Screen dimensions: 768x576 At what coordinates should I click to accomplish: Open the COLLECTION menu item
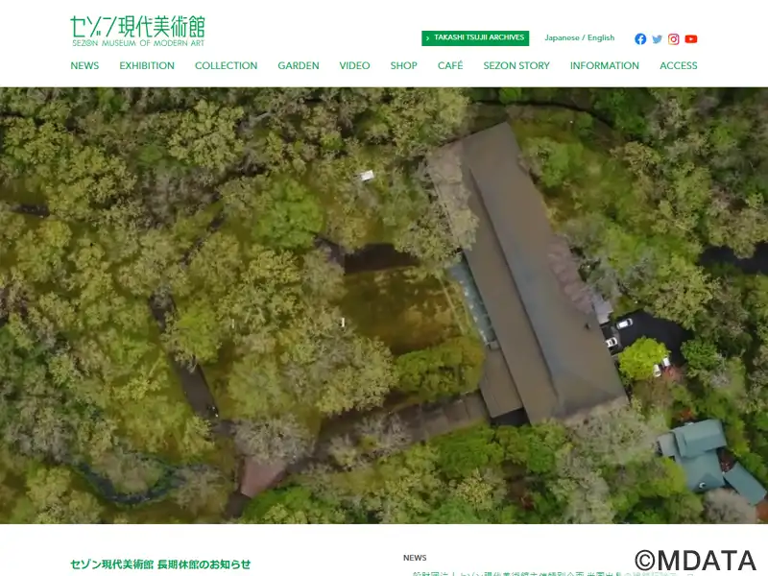point(226,66)
